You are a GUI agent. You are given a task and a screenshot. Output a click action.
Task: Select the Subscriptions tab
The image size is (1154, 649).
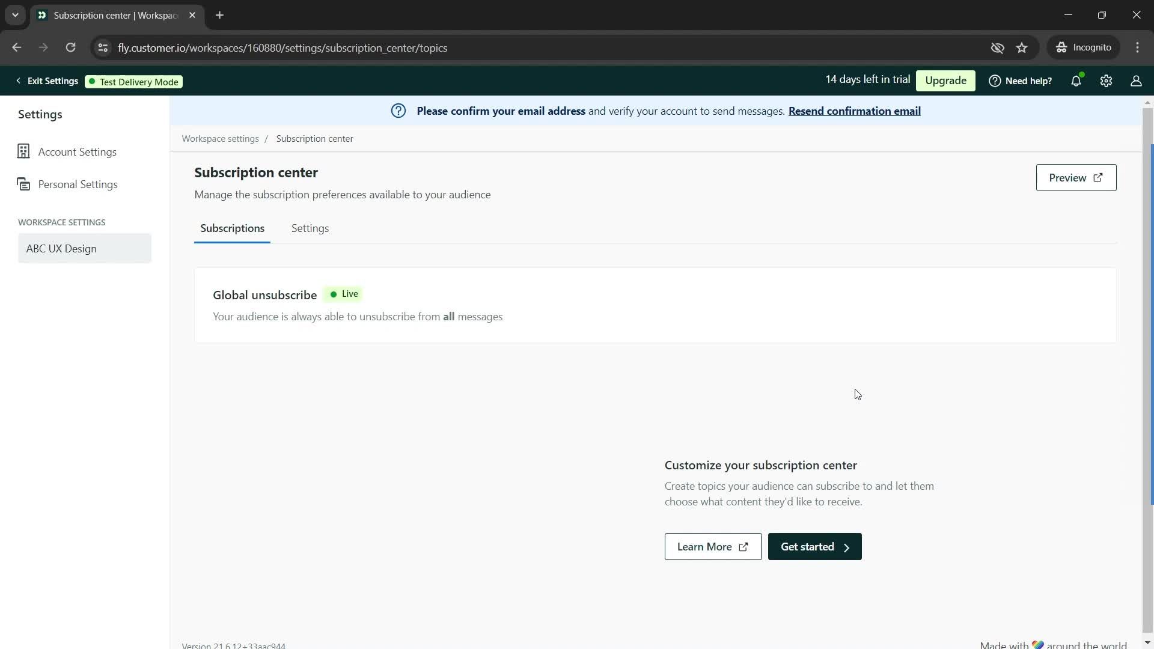[232, 228]
